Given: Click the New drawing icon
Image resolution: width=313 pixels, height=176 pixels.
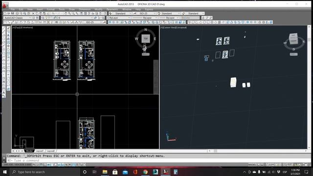Looking at the screenshot, I should pos(5,13).
